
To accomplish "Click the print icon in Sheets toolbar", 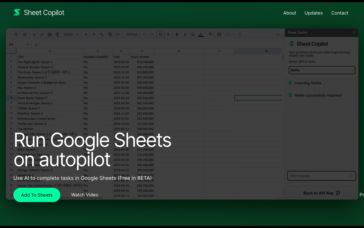I will [x=50, y=34].
